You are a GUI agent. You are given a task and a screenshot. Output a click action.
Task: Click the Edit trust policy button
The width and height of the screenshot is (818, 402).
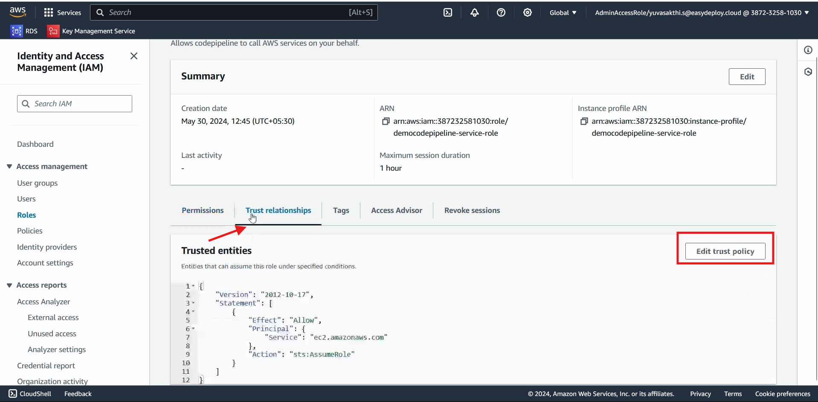[x=725, y=251]
